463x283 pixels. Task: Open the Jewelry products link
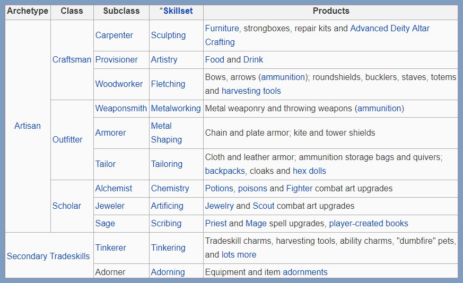coord(219,206)
